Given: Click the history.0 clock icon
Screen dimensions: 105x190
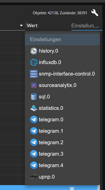Looking at the screenshot, I should pos(34,51).
